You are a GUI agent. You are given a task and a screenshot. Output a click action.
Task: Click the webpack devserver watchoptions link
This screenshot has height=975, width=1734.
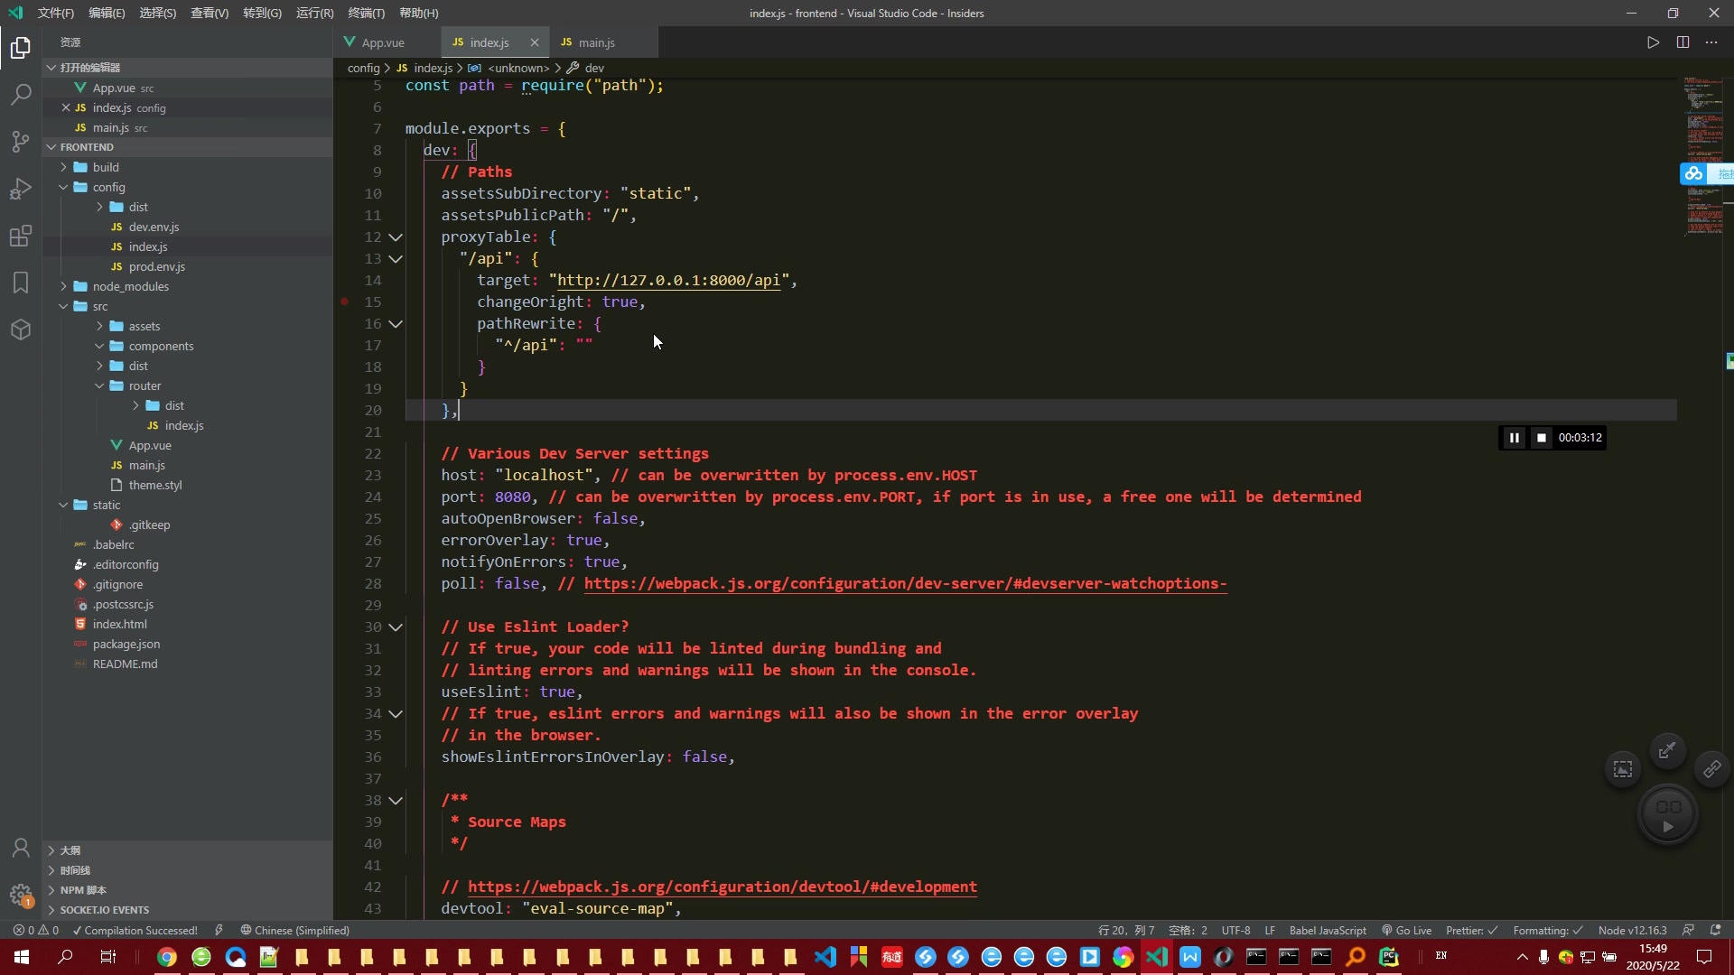[x=904, y=583]
